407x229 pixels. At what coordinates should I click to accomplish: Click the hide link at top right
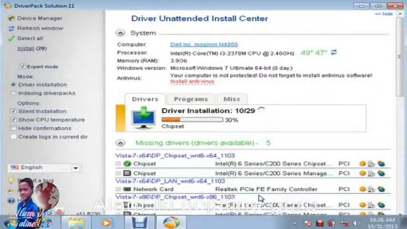click(383, 14)
